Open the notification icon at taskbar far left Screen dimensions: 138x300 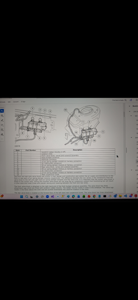(x=2, y=196)
